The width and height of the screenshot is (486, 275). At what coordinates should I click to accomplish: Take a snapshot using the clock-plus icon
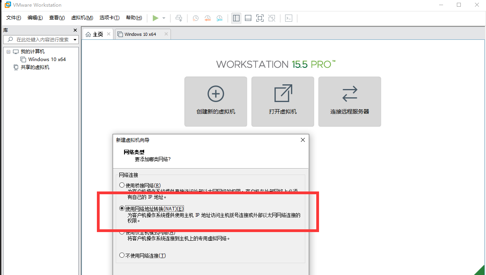pyautogui.click(x=195, y=18)
